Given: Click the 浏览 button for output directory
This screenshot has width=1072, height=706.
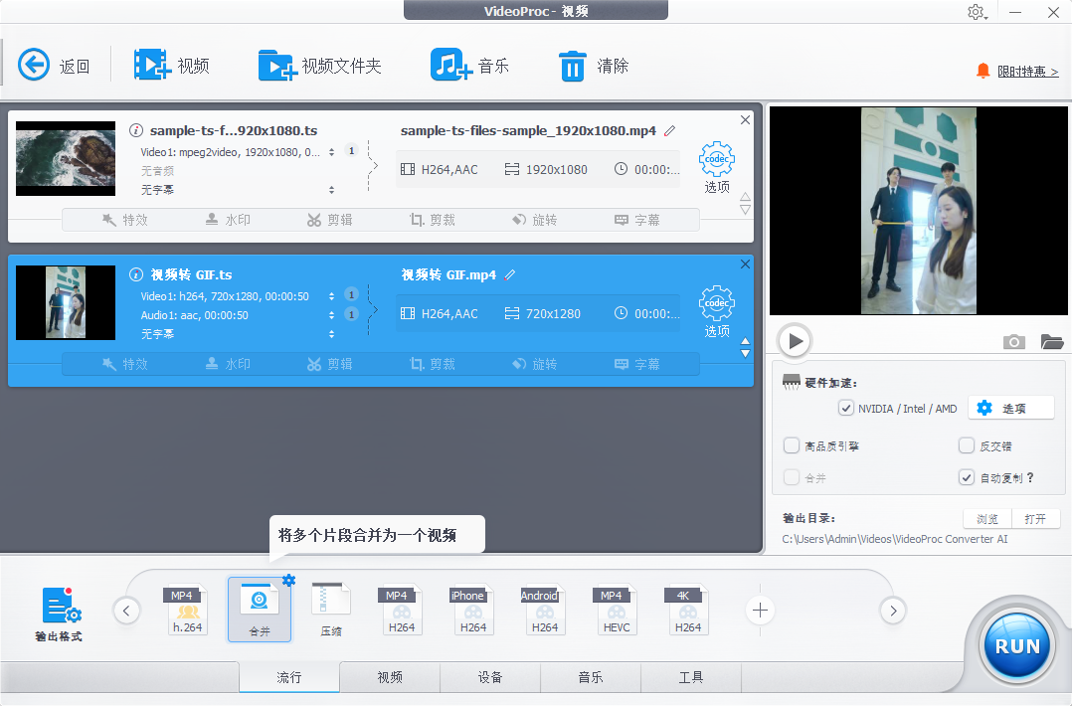Looking at the screenshot, I should coord(986,519).
